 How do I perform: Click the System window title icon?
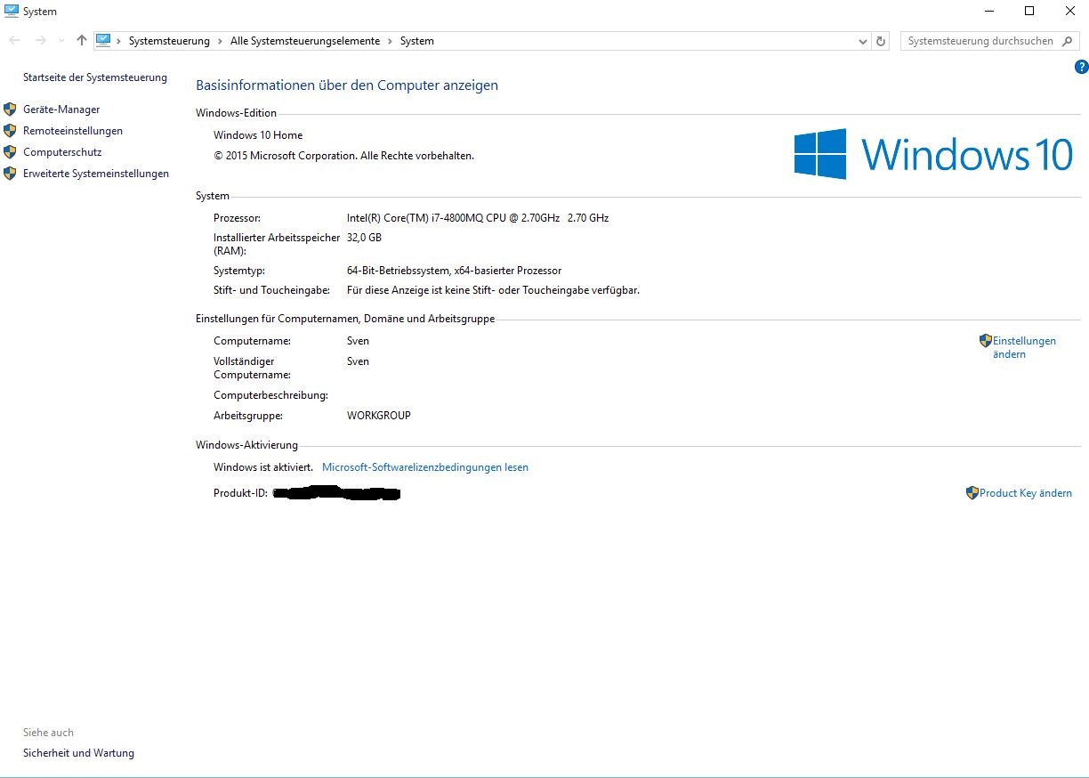(x=12, y=11)
